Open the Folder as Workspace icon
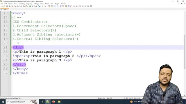 (x=74, y=6)
